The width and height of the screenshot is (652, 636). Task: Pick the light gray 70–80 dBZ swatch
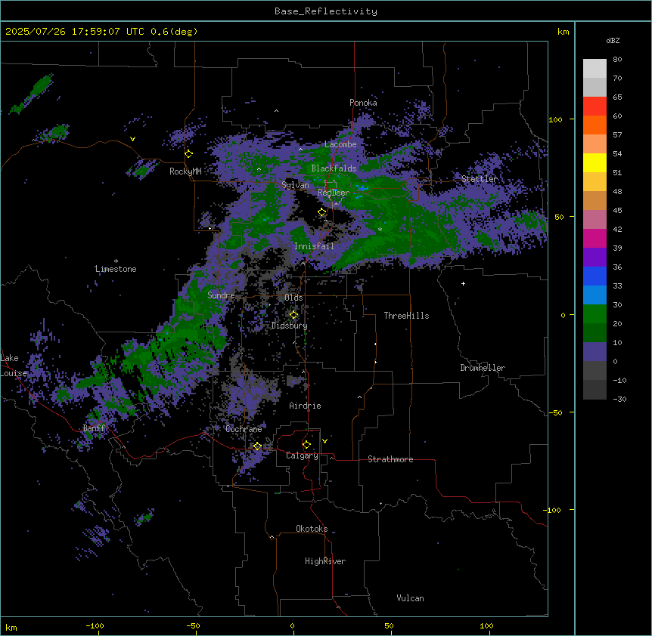click(x=595, y=69)
